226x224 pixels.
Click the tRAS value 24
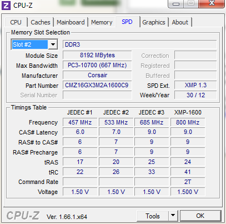coord(188,162)
